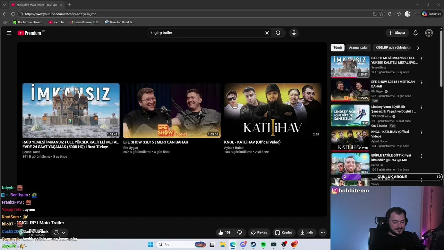
Task: Open the Oluştur create button
Action: pos(397,33)
